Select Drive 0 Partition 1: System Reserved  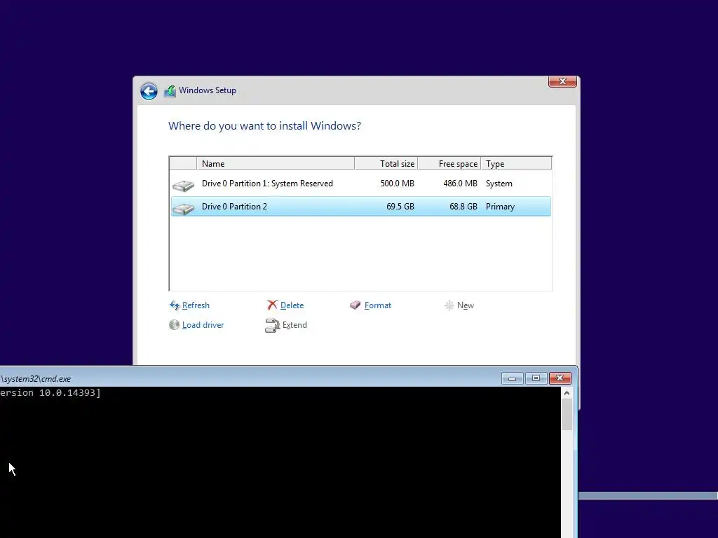pos(361,184)
